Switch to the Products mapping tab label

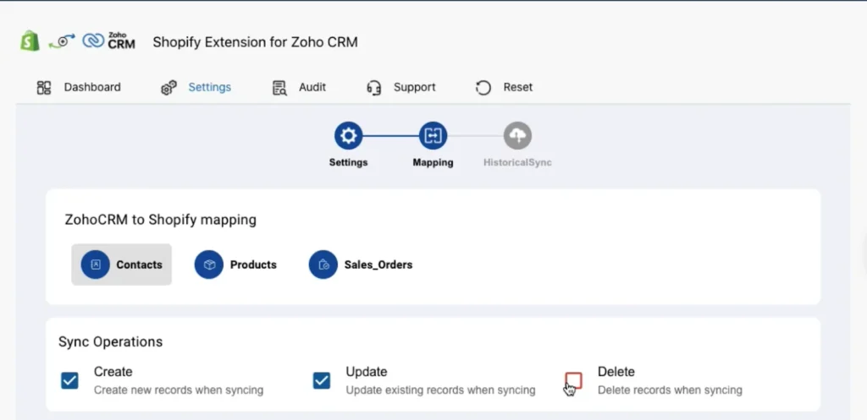pyautogui.click(x=253, y=265)
